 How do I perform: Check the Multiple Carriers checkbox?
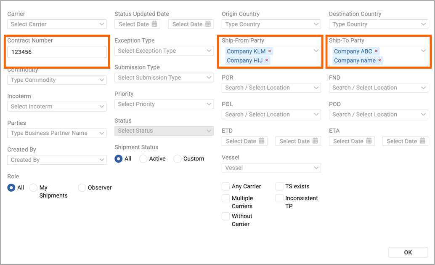pyautogui.click(x=225, y=198)
